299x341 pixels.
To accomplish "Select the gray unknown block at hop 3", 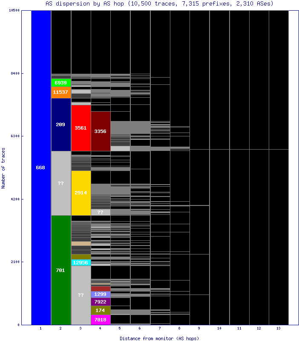I will (x=80, y=295).
